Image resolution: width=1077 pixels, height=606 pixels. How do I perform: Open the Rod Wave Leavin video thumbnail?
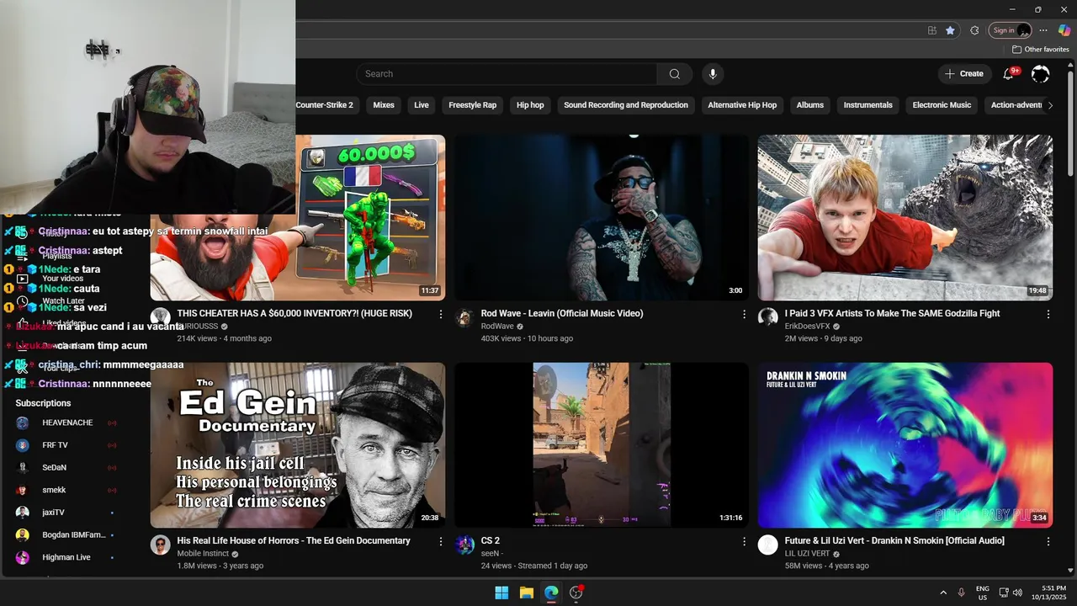[x=601, y=217]
